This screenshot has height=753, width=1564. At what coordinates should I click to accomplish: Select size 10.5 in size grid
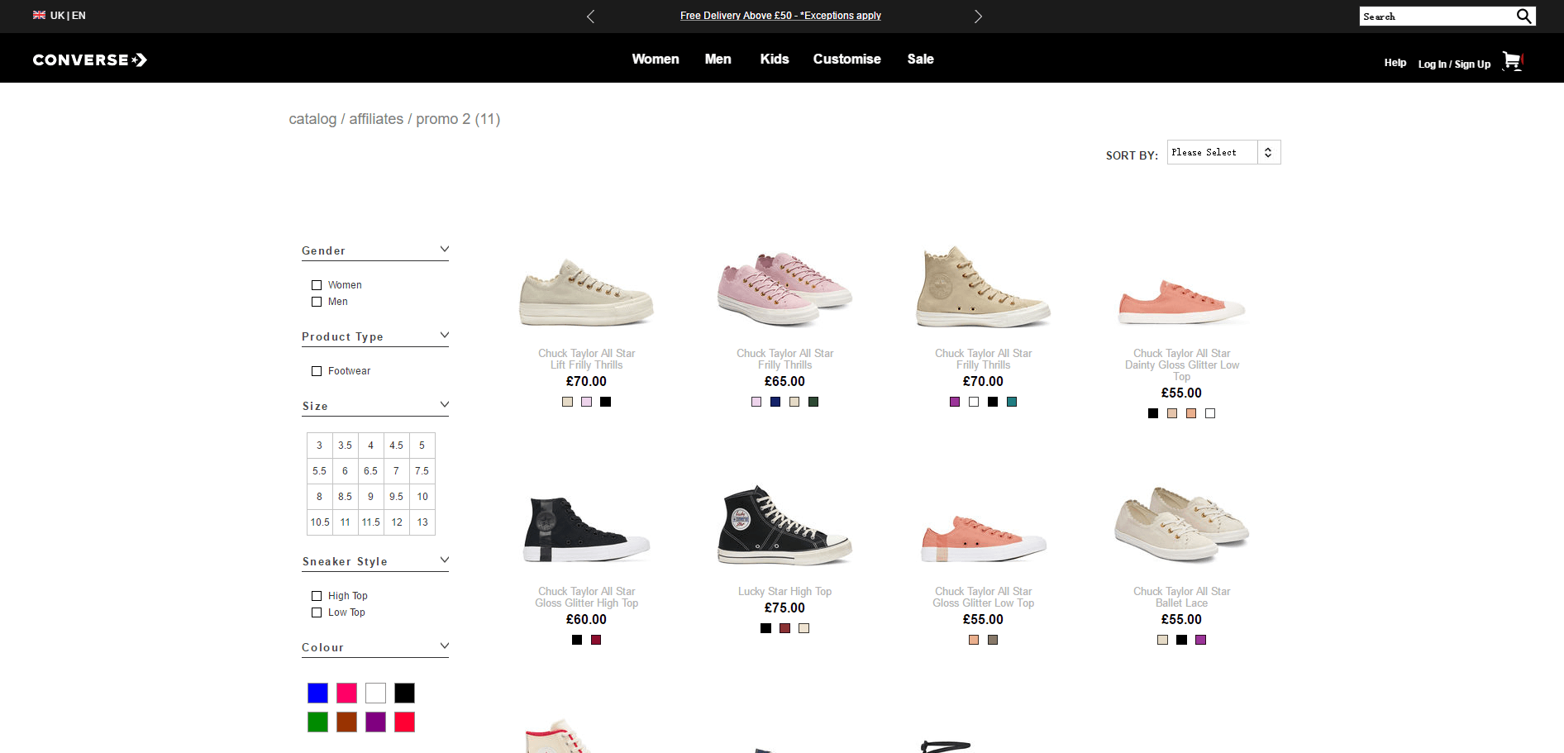point(320,522)
